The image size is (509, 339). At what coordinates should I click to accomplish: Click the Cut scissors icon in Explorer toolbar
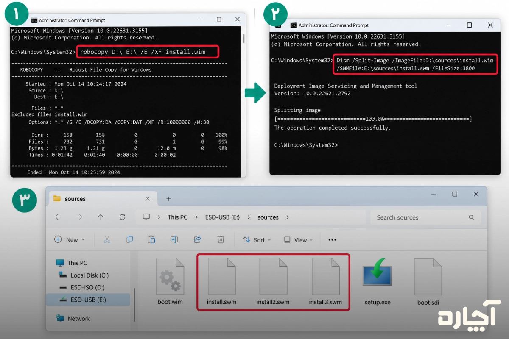(107, 239)
